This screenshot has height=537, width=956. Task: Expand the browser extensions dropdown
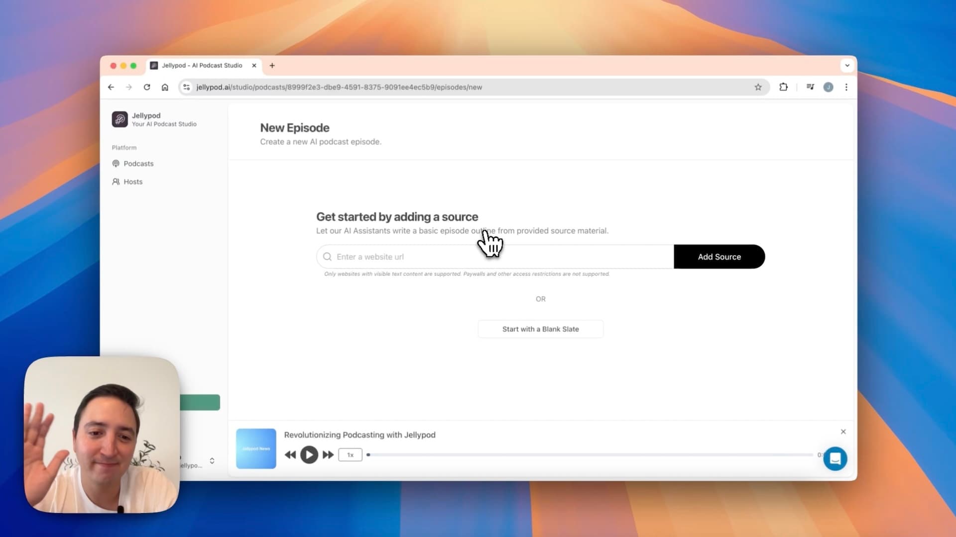pos(785,87)
